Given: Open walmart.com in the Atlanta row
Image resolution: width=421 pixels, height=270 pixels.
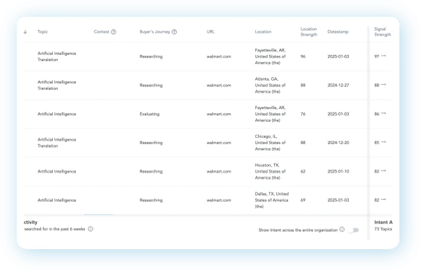Looking at the screenshot, I should (x=219, y=85).
